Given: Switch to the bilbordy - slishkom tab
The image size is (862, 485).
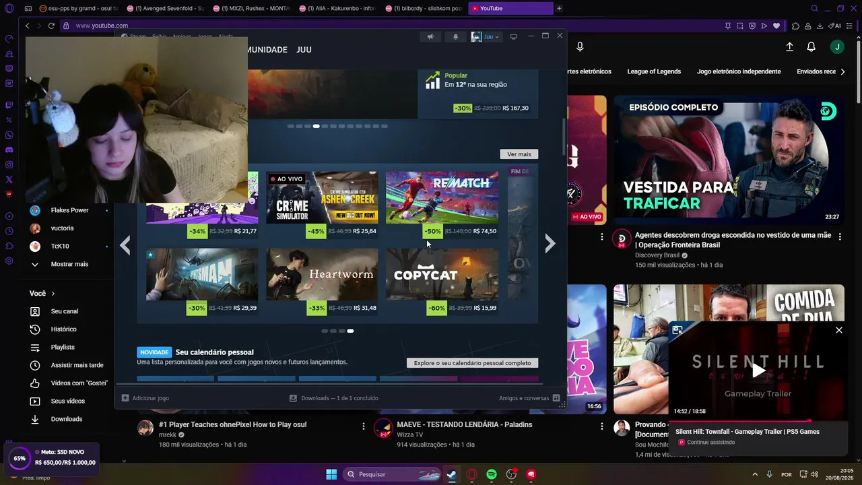Looking at the screenshot, I should (x=423, y=8).
